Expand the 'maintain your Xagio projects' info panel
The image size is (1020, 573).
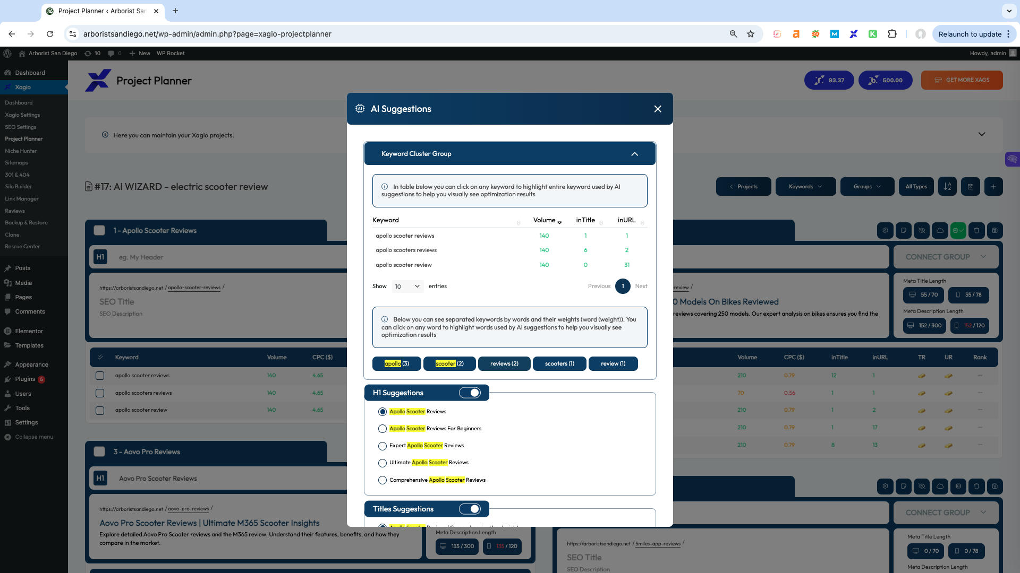pyautogui.click(x=982, y=134)
